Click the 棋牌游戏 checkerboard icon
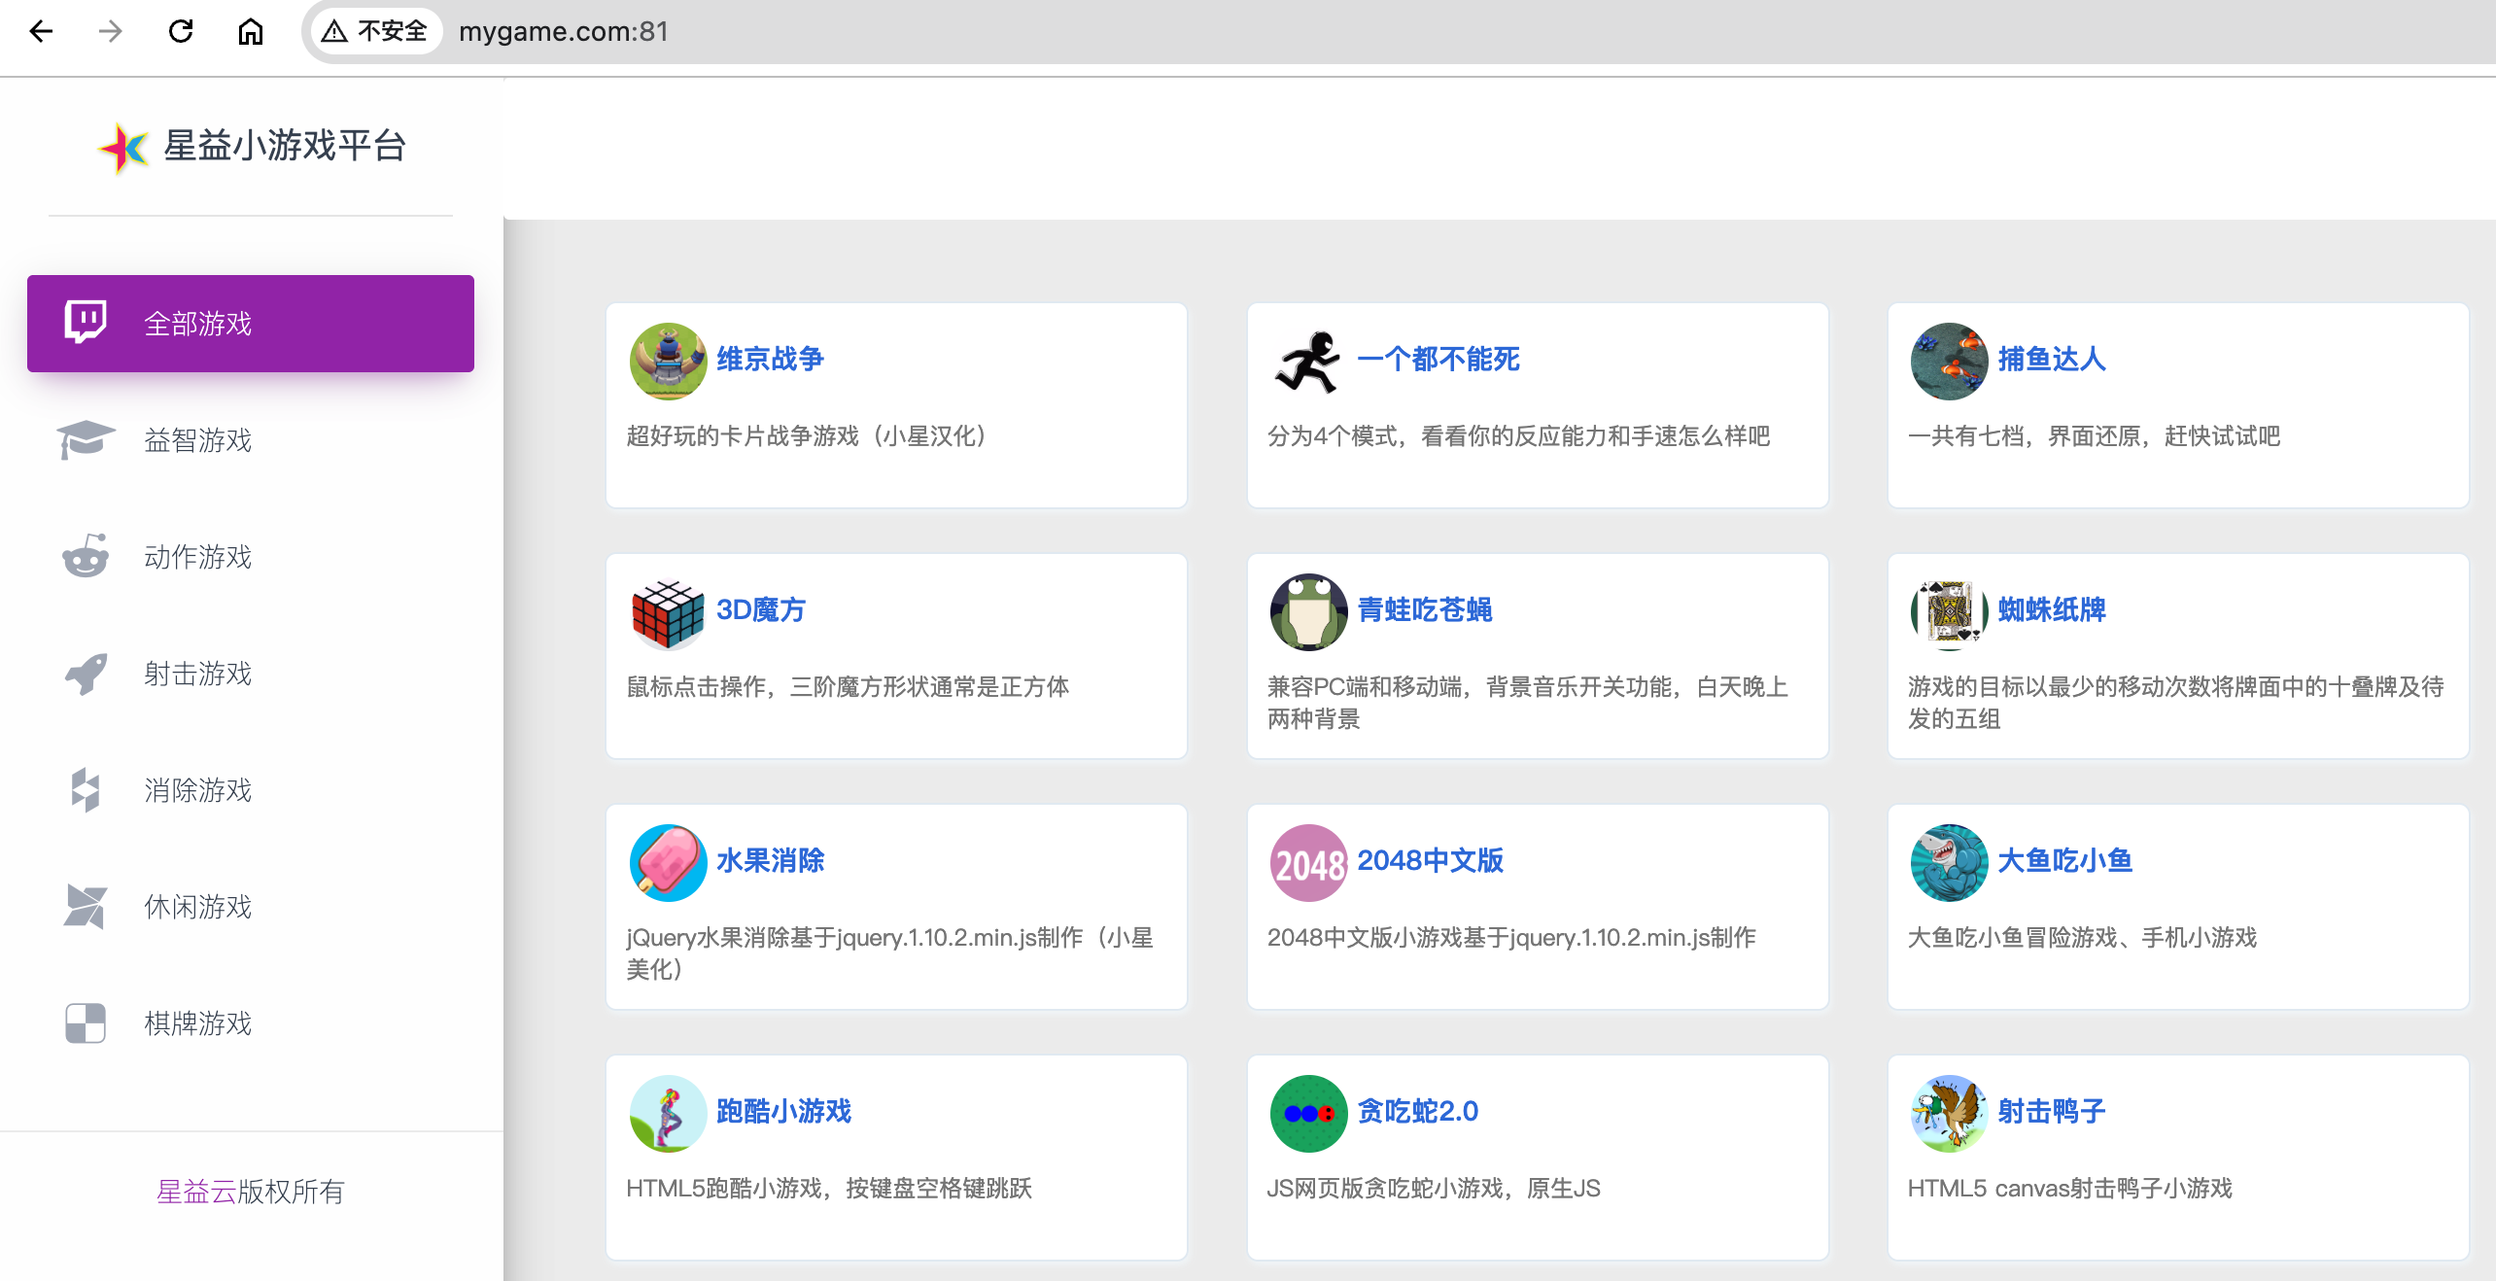Screen dimensions: 2496x1281 86,1022
